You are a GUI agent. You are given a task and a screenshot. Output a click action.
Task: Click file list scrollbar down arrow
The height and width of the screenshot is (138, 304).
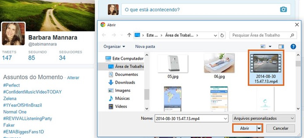tap(298, 109)
